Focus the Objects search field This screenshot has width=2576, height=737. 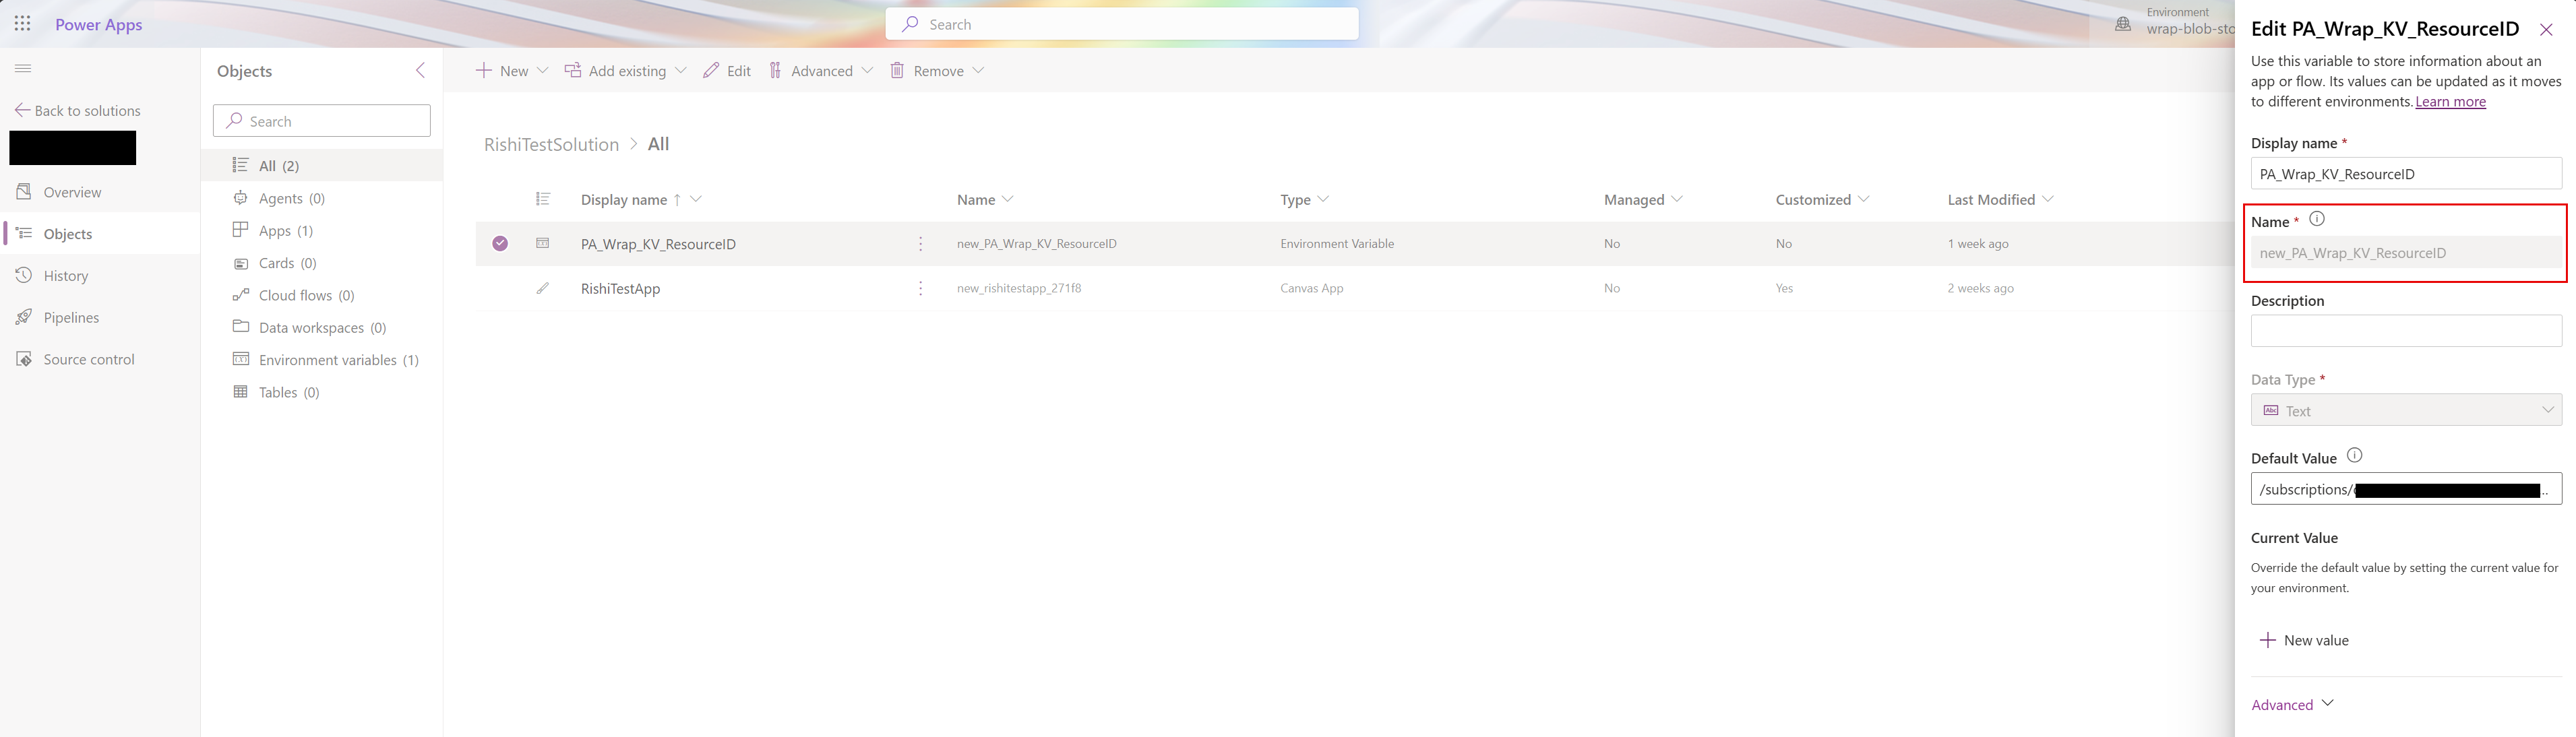click(x=322, y=121)
